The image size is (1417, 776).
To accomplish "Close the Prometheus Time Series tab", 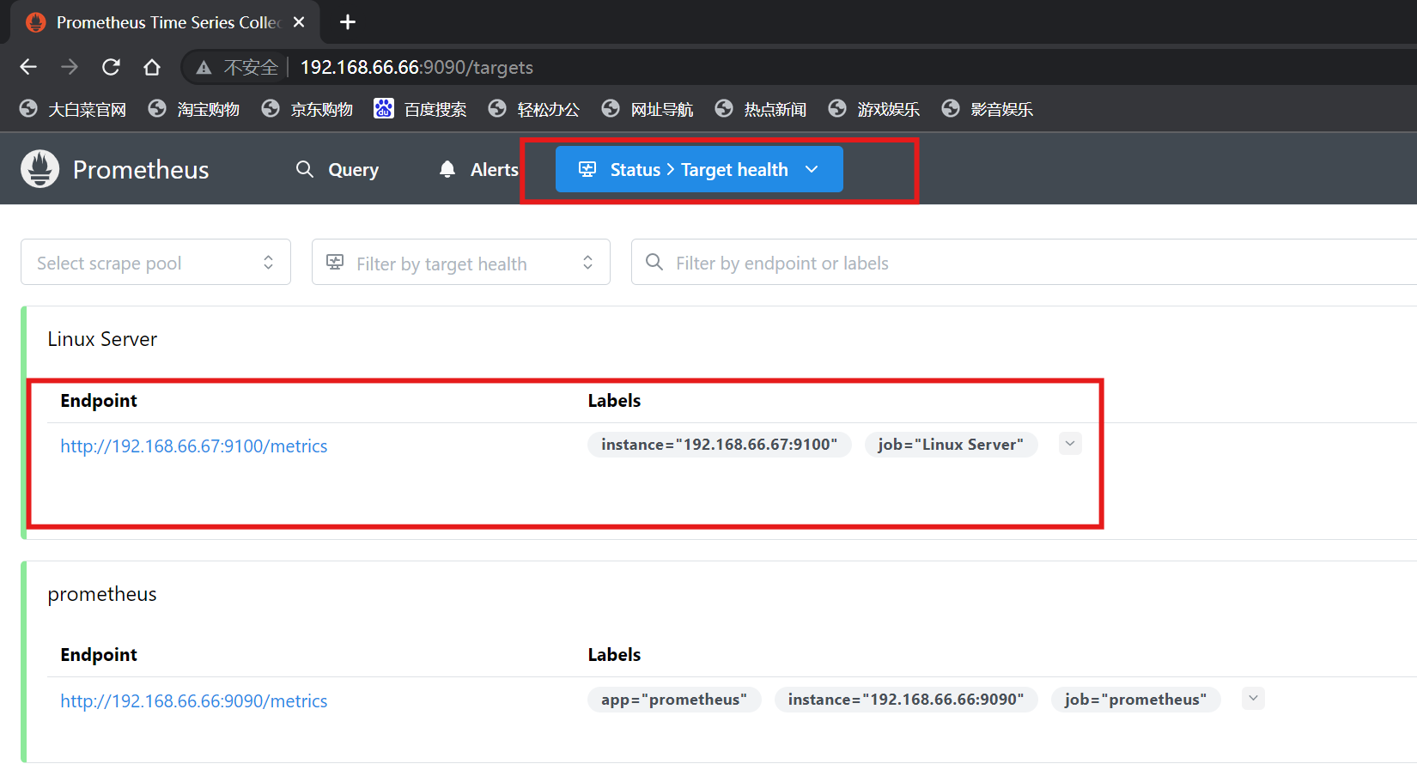I will coord(299,22).
